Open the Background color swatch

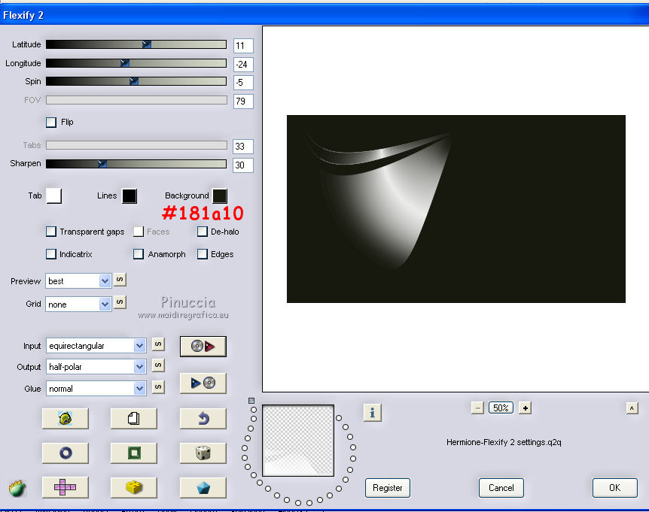(220, 196)
